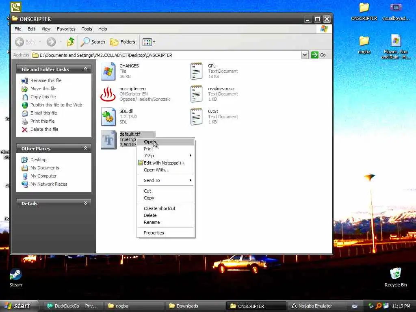Click Move this file link
The image size is (416, 312).
point(43,89)
